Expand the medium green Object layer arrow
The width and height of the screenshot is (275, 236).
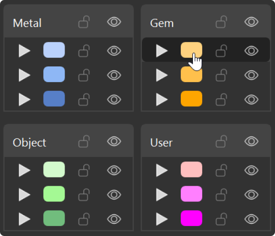[x=24, y=194]
